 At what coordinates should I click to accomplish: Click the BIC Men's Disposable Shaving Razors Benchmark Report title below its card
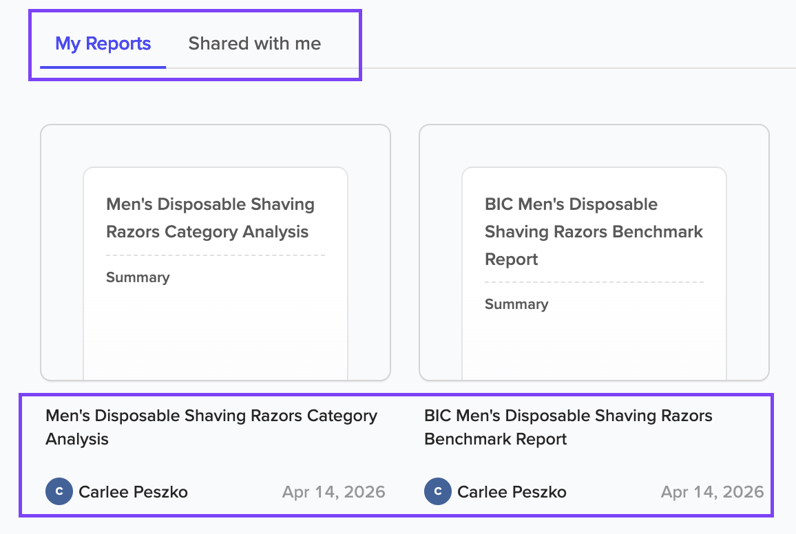coord(568,427)
